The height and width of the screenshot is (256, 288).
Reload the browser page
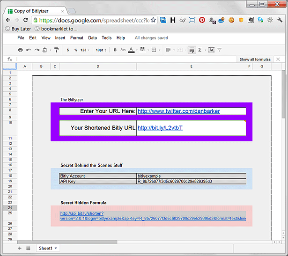(x=26, y=20)
